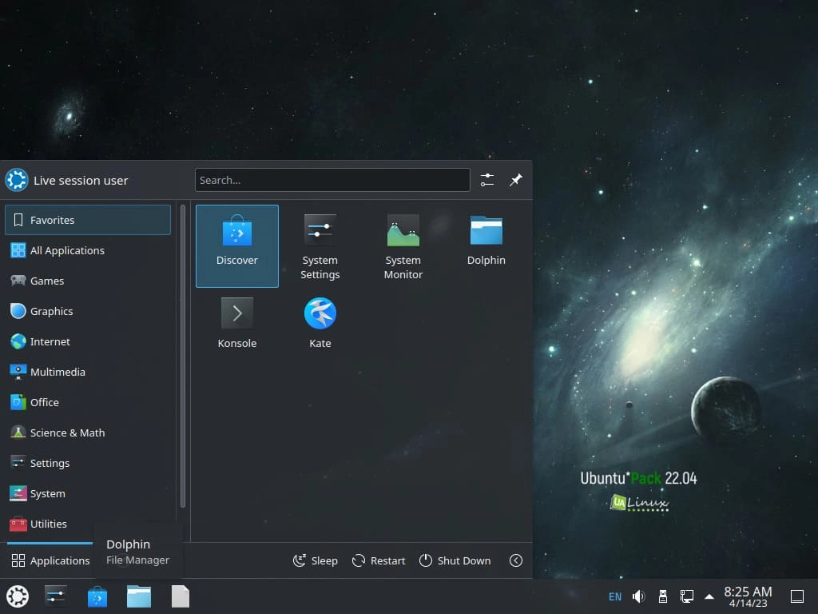
Task: Open Discover from favorites grid
Action: (236, 246)
